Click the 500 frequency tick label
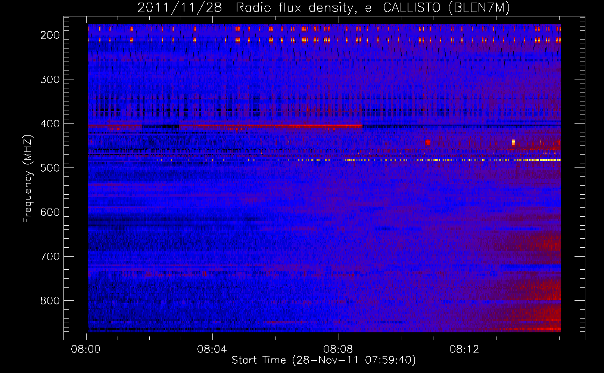The height and width of the screenshot is (373, 604). tap(50, 168)
